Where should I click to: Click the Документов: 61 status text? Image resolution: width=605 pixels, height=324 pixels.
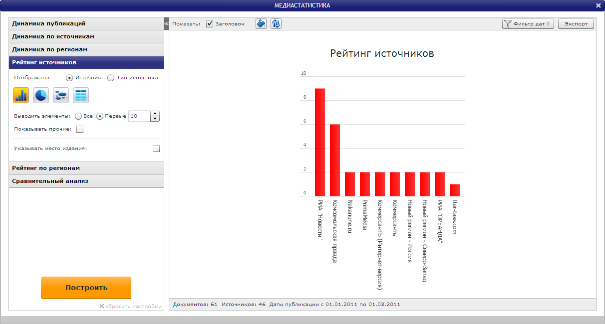[195, 304]
